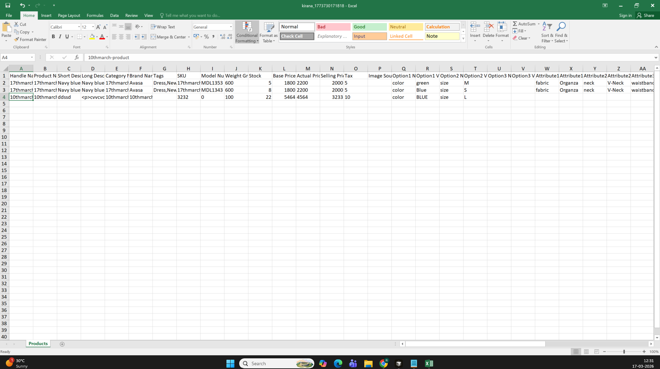
Task: Open Find & Select menu
Action: pos(561,32)
